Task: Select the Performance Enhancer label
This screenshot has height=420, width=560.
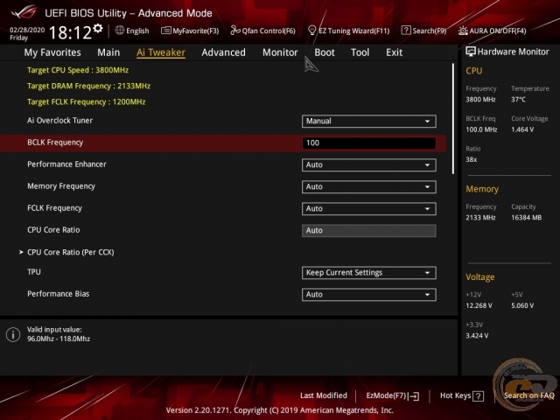Action: (66, 164)
